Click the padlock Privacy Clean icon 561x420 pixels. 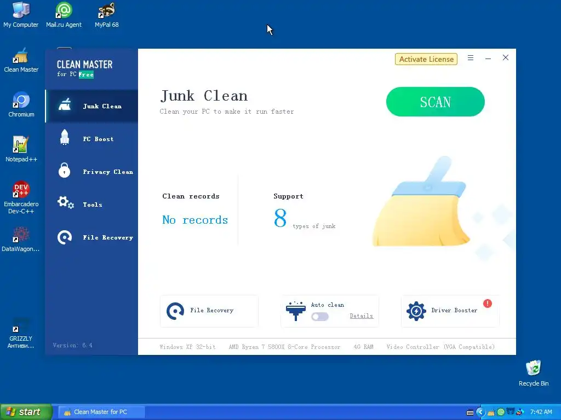pyautogui.click(x=65, y=170)
